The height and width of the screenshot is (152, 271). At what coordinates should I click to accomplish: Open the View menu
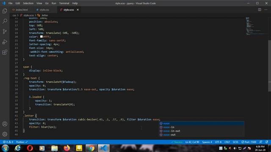pyautogui.click(x=39, y=3)
